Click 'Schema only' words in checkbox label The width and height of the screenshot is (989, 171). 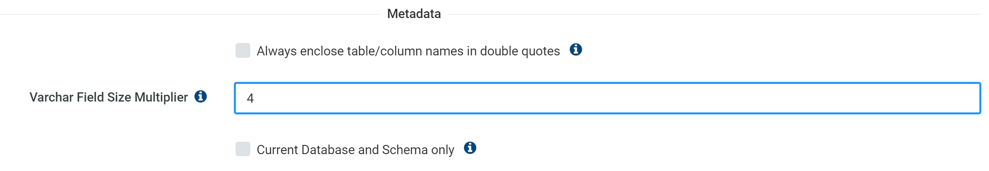click(x=418, y=150)
